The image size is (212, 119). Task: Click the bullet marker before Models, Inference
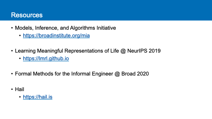pyautogui.click(x=12, y=28)
